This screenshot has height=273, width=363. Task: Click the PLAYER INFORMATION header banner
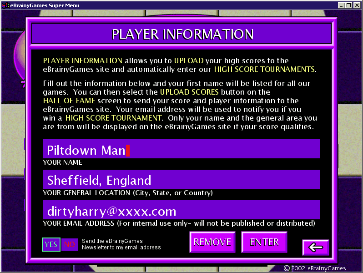tap(181, 34)
